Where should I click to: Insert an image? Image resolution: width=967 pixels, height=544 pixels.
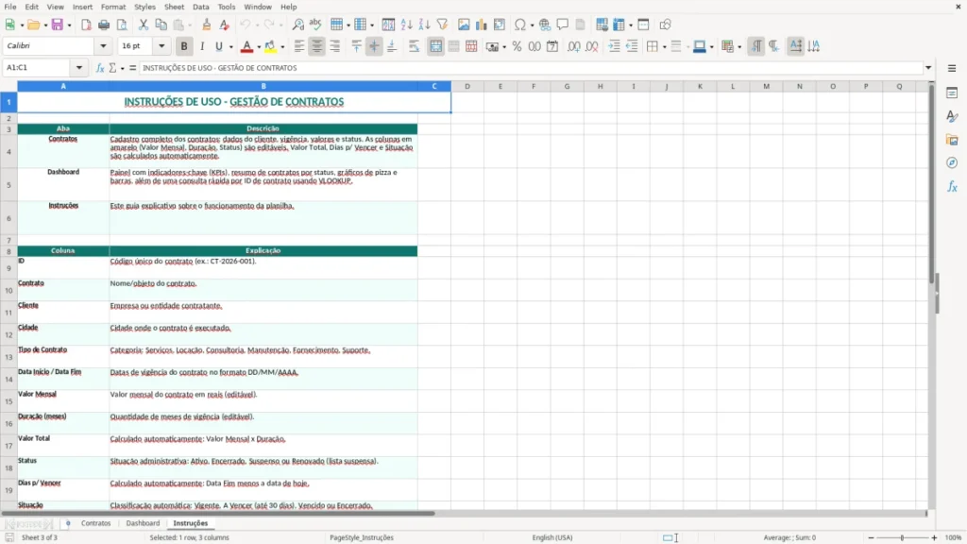pos(464,25)
